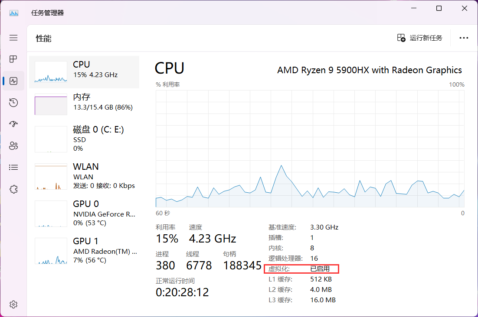Maximize the Task Manager window
The image size is (478, 317).
[439, 8]
